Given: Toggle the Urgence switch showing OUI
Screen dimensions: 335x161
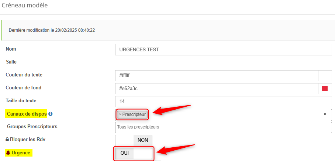Looking at the screenshot, I should [x=134, y=153].
